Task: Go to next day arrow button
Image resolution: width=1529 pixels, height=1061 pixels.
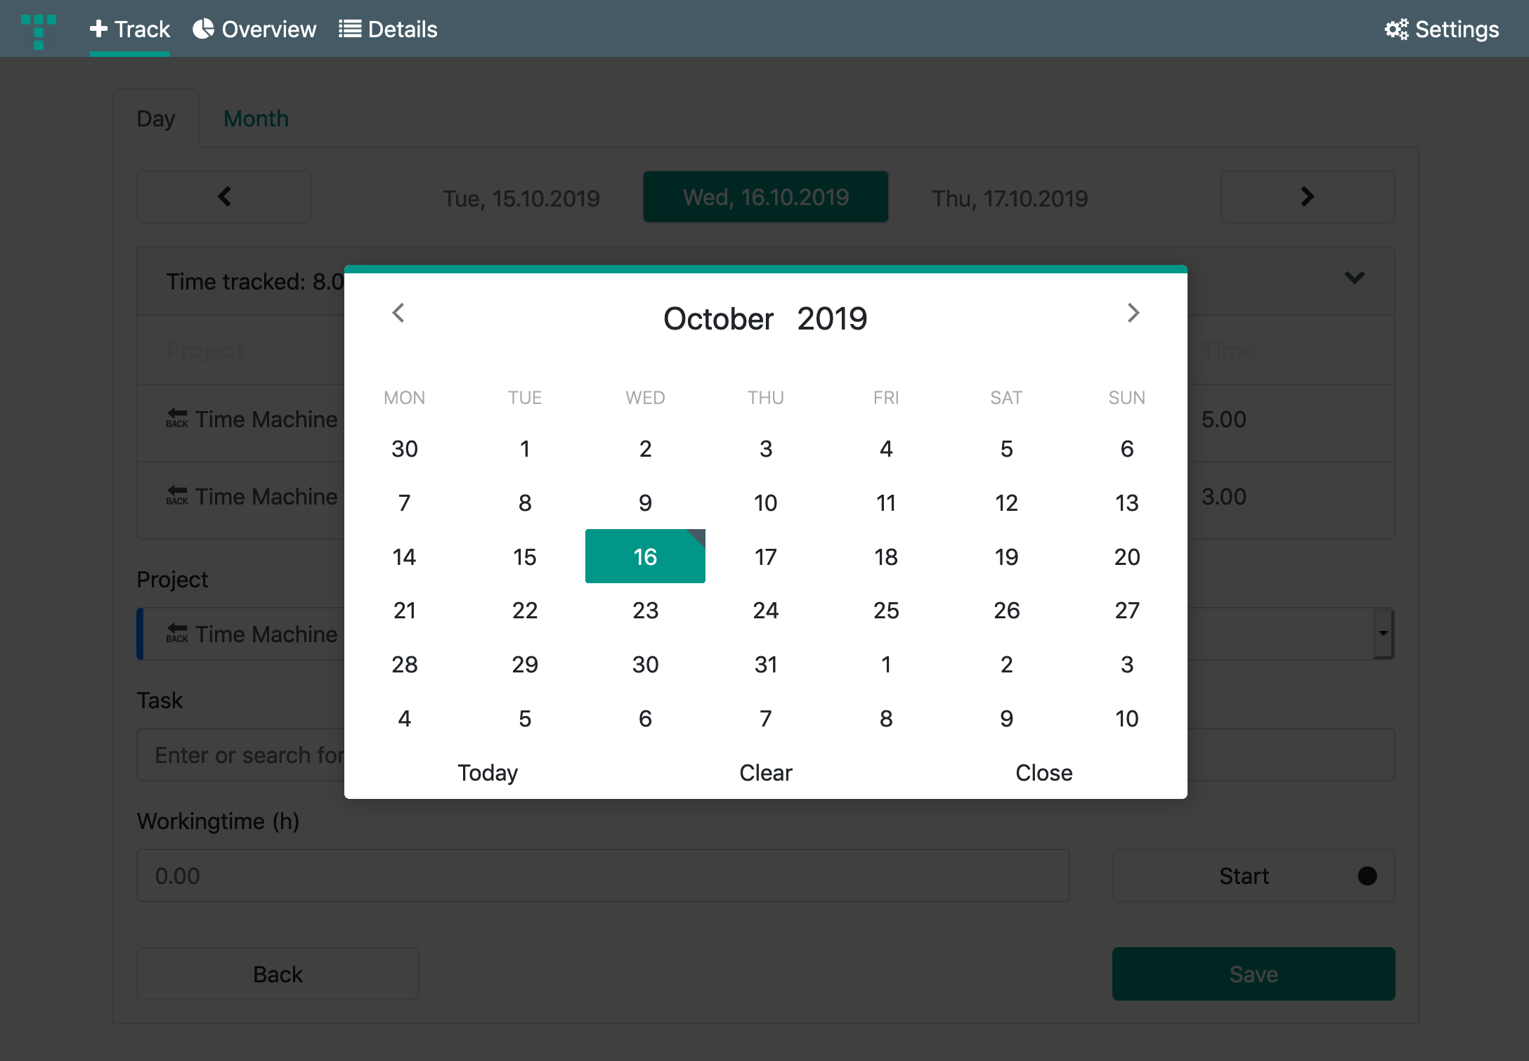Action: pyautogui.click(x=1308, y=197)
